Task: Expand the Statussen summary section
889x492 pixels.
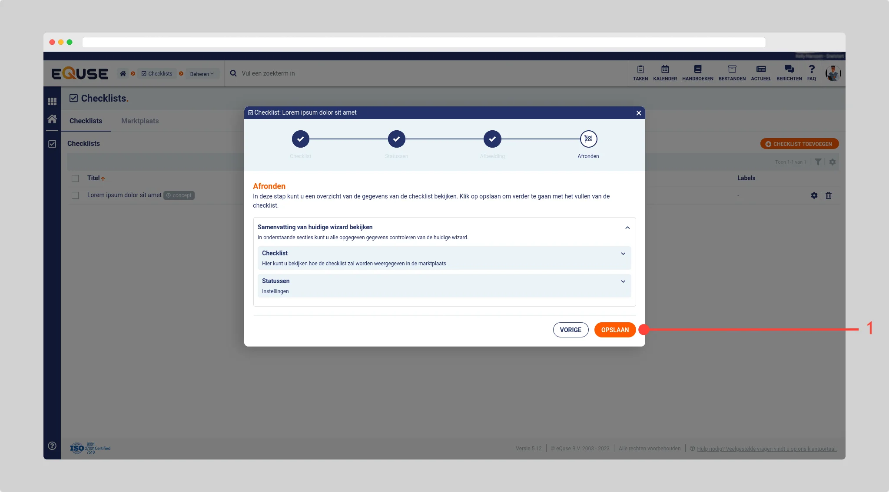Action: coord(623,281)
